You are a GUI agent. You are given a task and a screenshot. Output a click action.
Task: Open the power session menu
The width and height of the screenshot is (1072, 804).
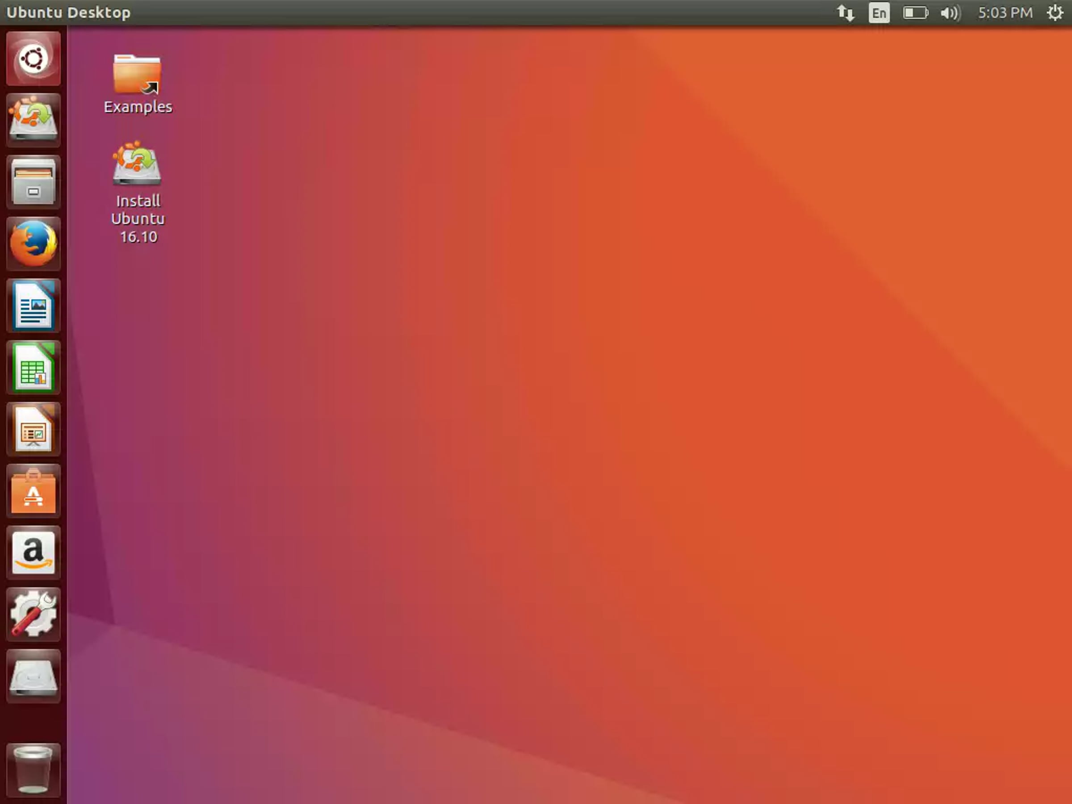coord(1055,13)
